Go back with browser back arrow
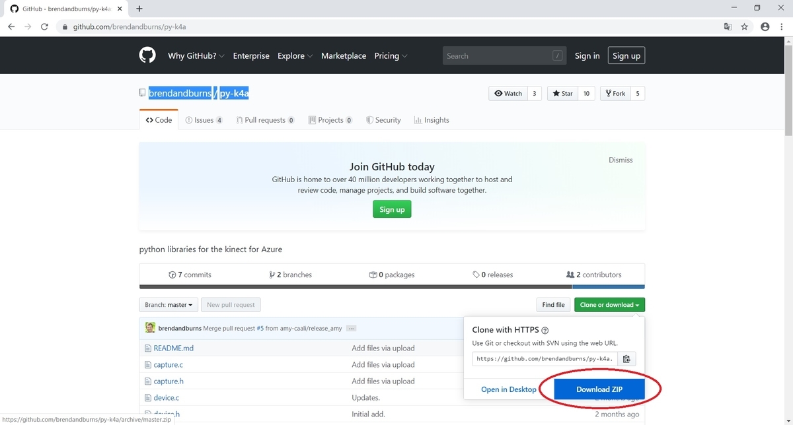This screenshot has height=425, width=793. pos(11,27)
